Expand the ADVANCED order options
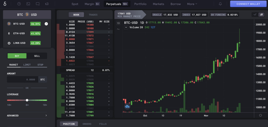This screenshot has width=268, height=127. tap(27, 116)
